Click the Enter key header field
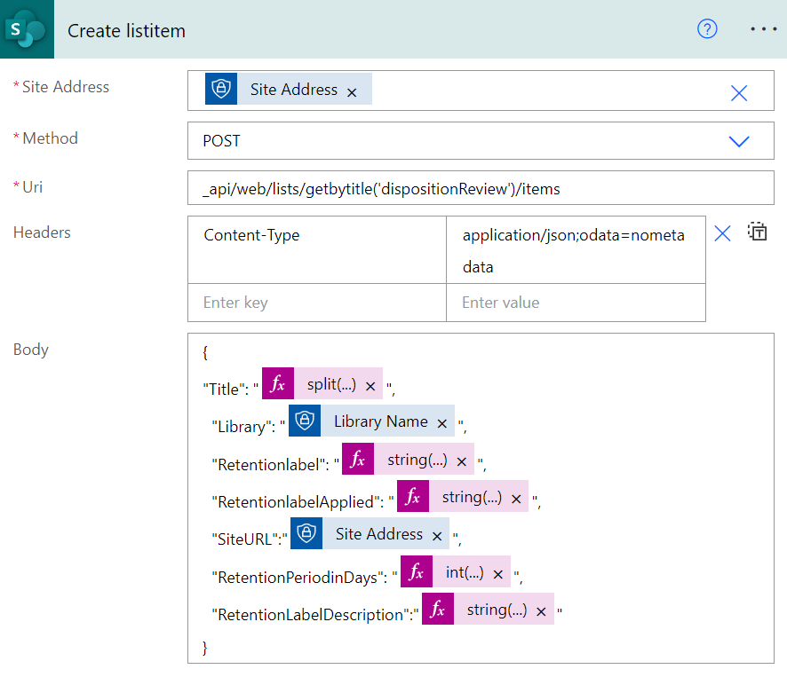The width and height of the screenshot is (787, 677). point(317,303)
